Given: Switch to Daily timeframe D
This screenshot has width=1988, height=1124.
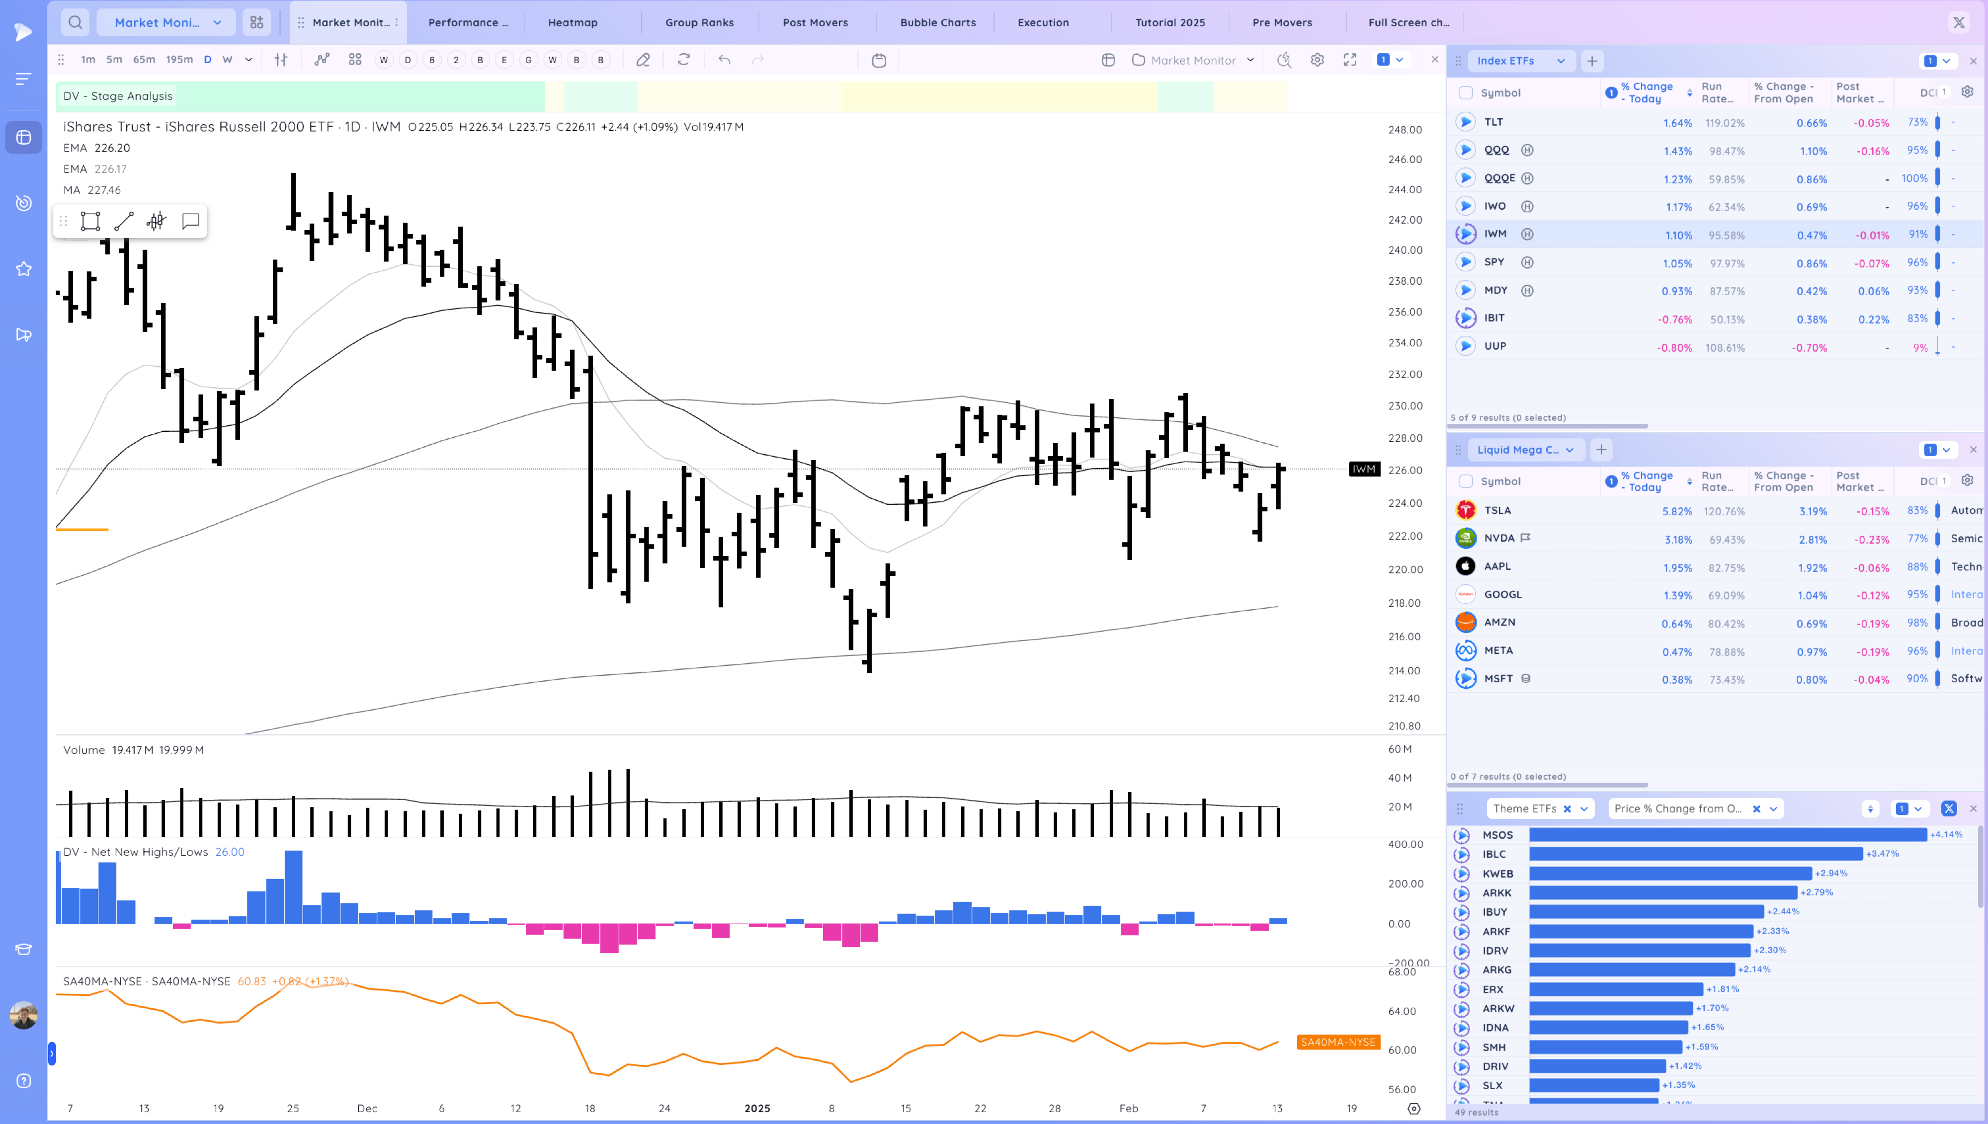Looking at the screenshot, I should tap(207, 60).
